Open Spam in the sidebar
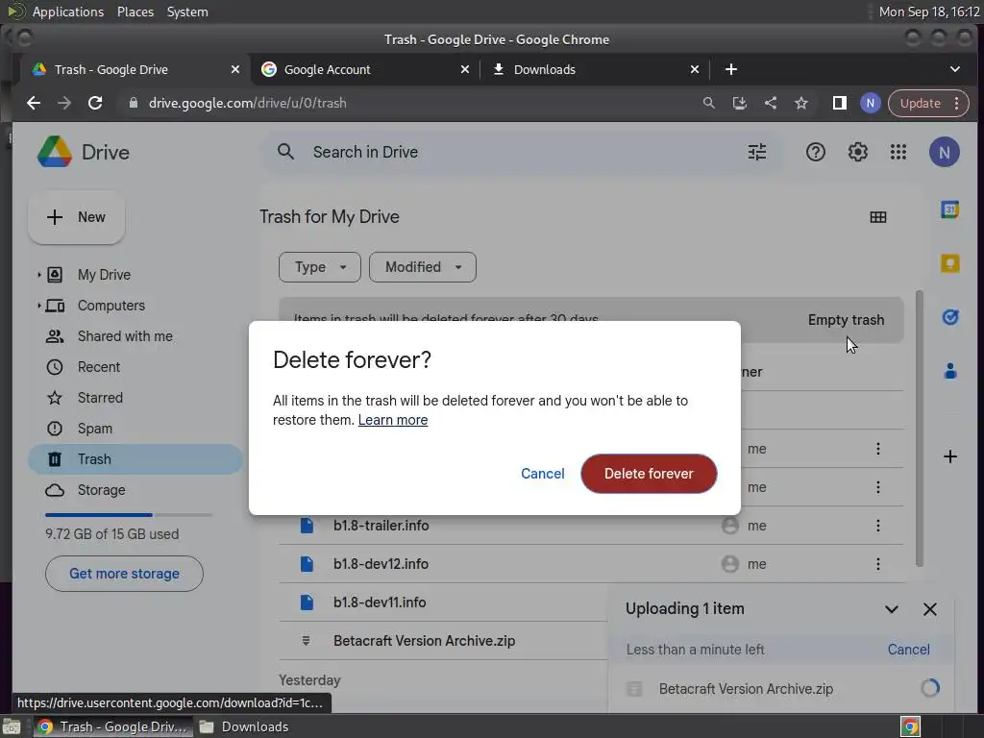Viewport: 984px width, 738px height. (x=135, y=429)
